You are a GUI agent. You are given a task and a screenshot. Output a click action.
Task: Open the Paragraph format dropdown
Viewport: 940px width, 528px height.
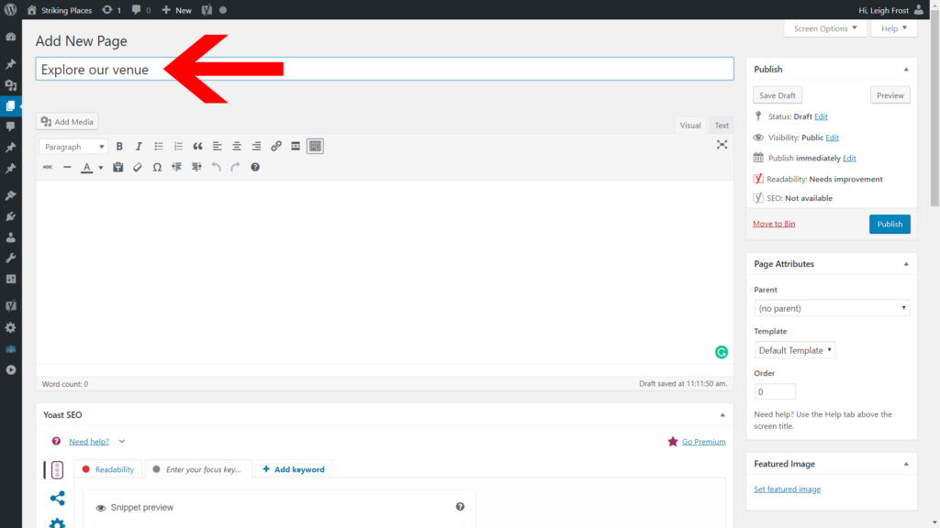pyautogui.click(x=73, y=147)
